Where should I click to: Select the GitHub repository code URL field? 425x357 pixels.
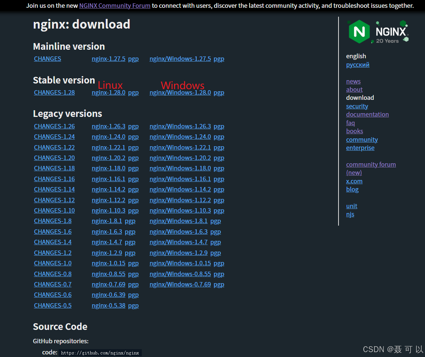pos(100,353)
